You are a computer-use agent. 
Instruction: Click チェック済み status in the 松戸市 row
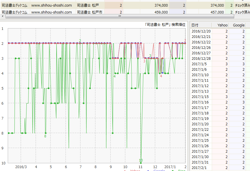[x=242, y=12]
